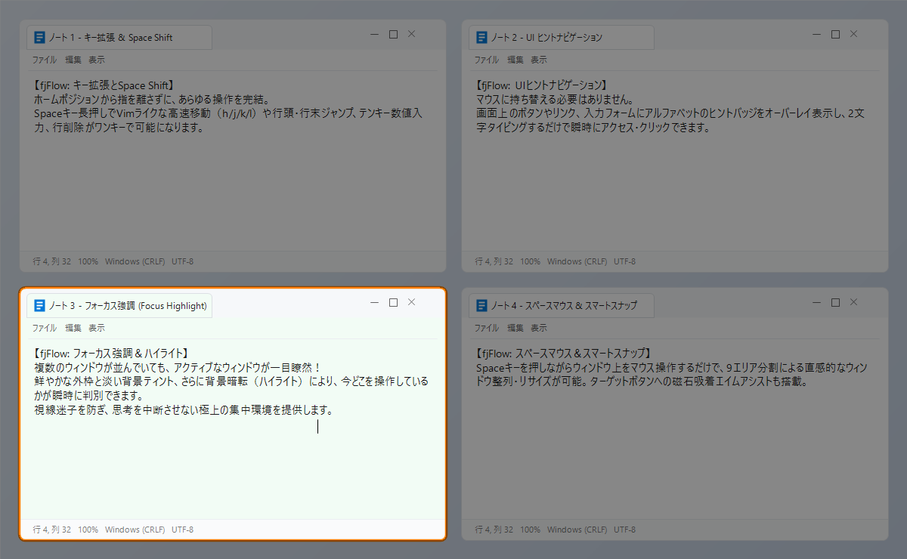Click the 100% zoom level in ノート 4 status bar
The height and width of the screenshot is (559, 907).
pos(531,530)
